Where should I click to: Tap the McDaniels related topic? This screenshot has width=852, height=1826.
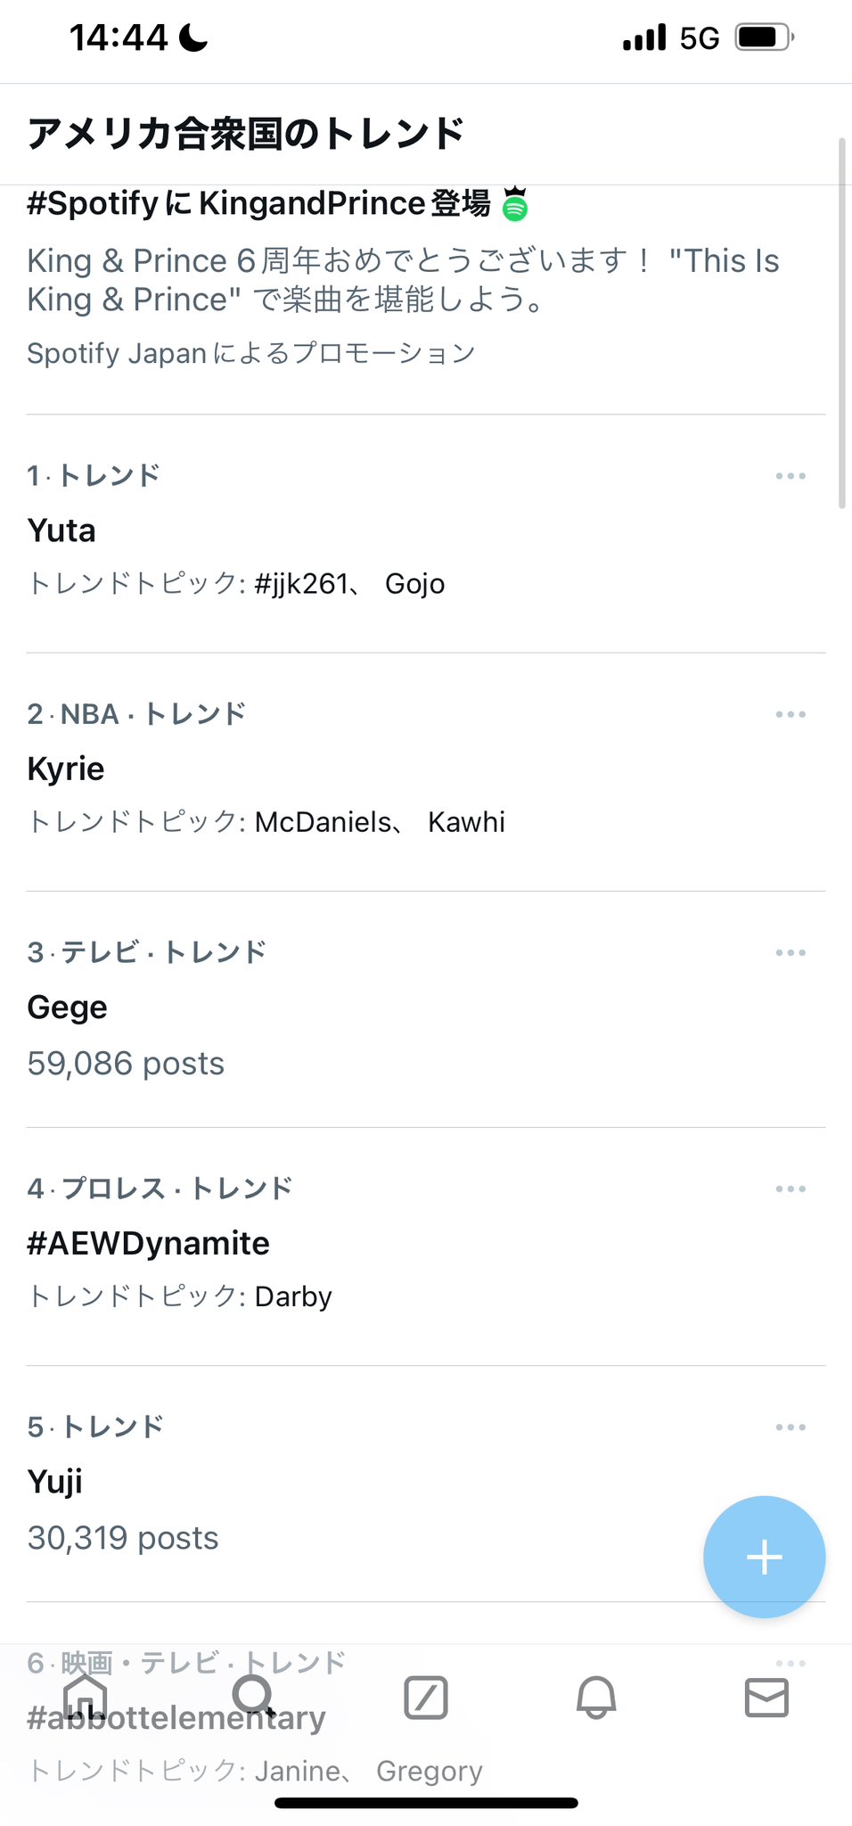[323, 822]
